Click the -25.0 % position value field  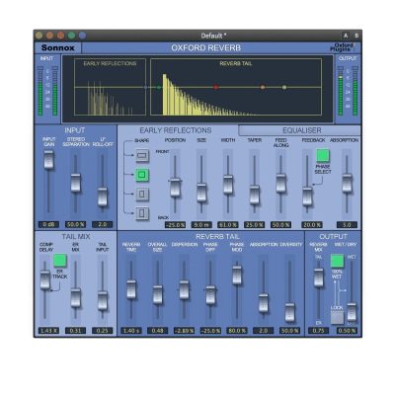point(175,225)
